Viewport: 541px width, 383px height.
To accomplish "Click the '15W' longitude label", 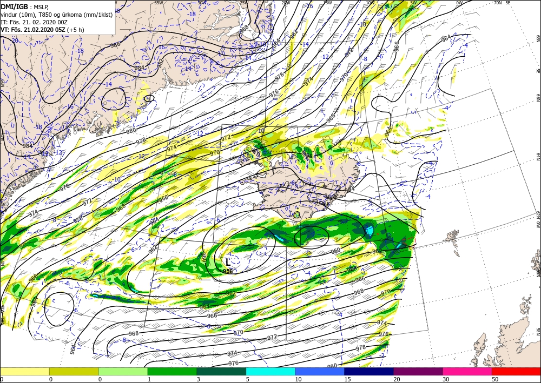I will (x=327, y=3).
